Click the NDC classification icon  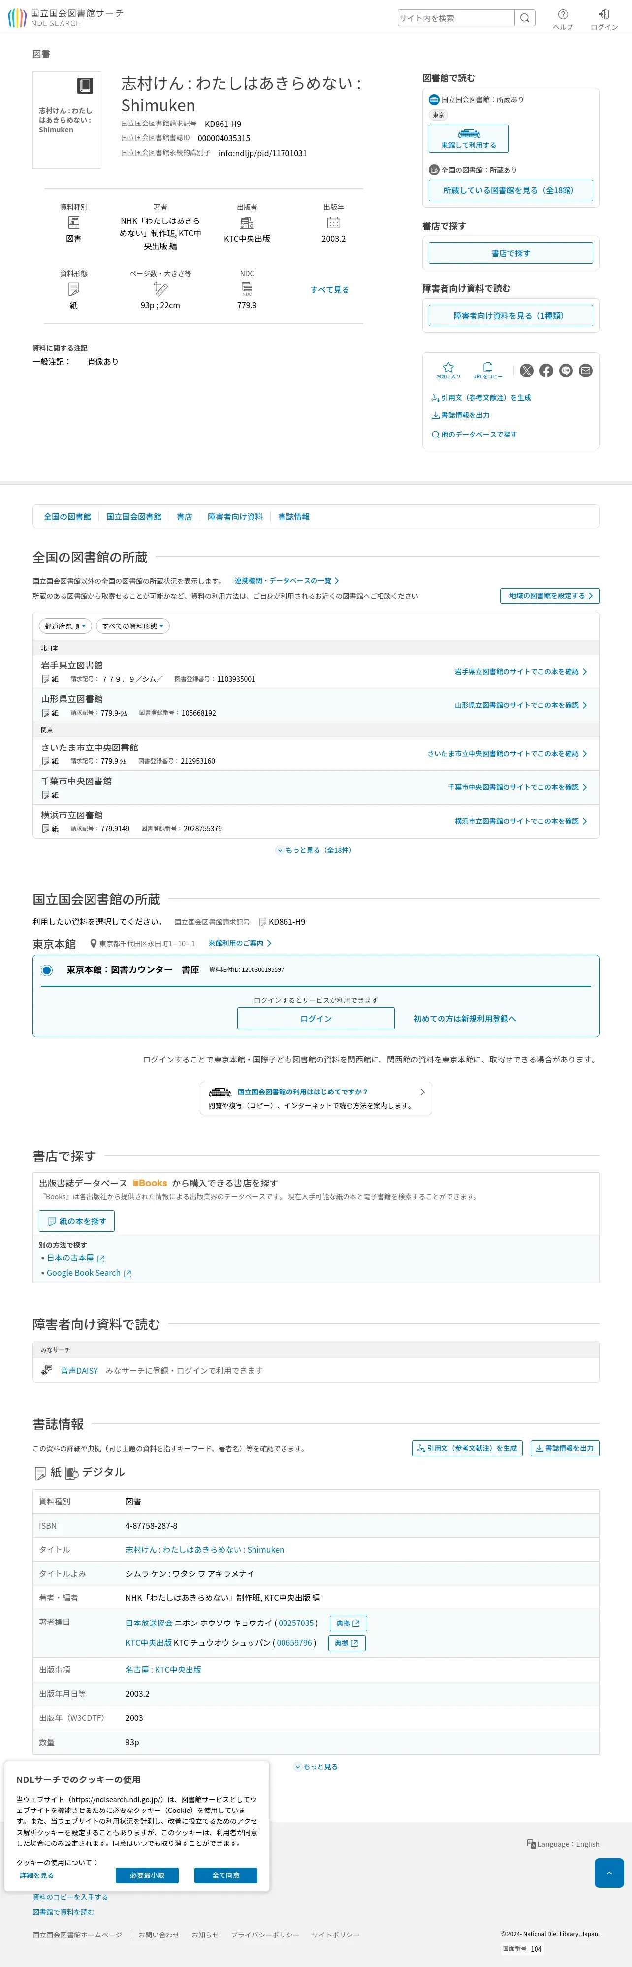click(x=247, y=289)
